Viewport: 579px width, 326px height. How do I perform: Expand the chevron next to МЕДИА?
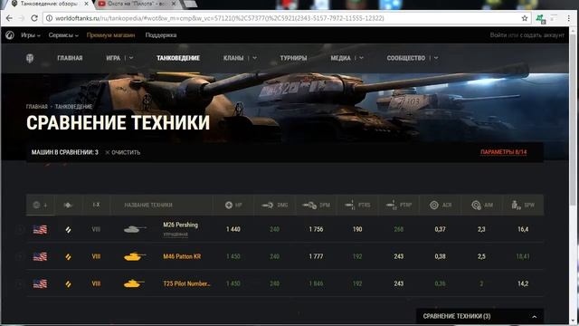pyautogui.click(x=361, y=58)
